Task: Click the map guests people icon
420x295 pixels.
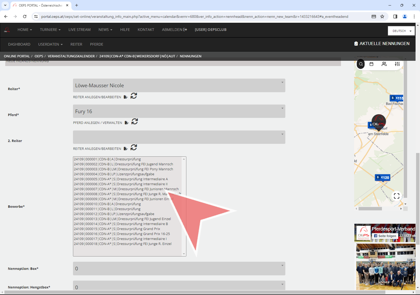Action: click(384, 64)
